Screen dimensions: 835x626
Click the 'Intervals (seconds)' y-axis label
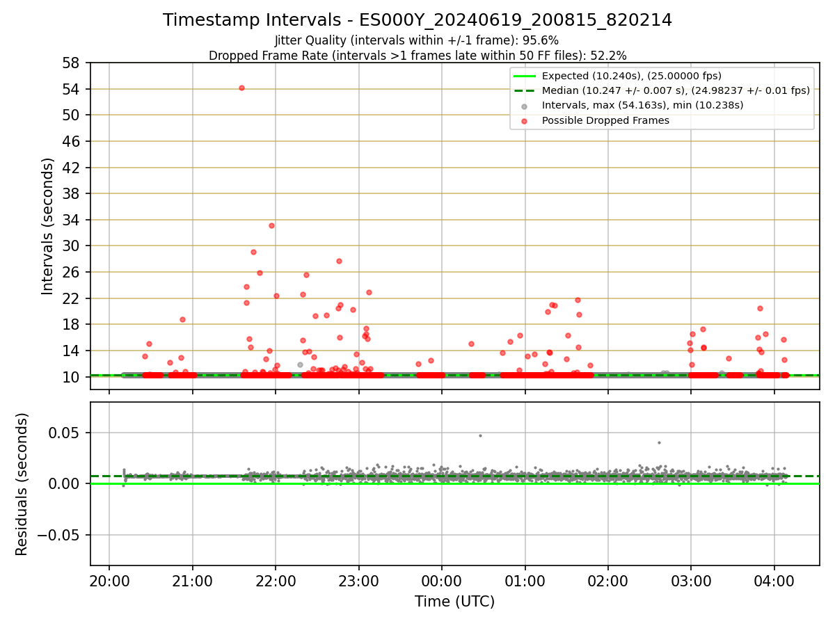[x=47, y=226]
